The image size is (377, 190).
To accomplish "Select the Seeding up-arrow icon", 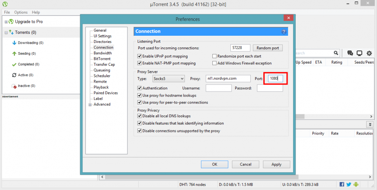I will (x=14, y=54).
